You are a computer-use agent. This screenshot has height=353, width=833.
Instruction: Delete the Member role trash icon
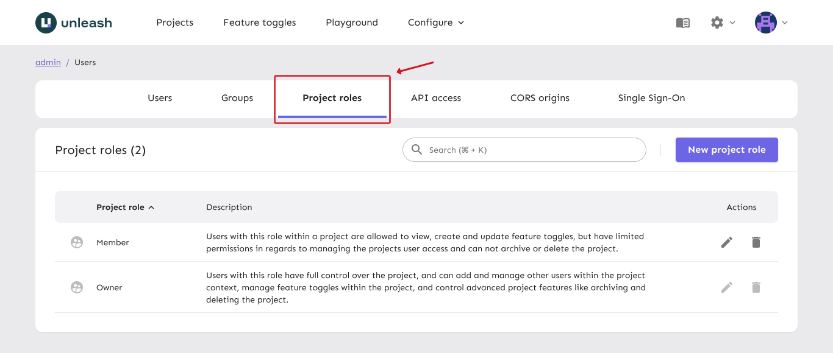[x=756, y=242]
